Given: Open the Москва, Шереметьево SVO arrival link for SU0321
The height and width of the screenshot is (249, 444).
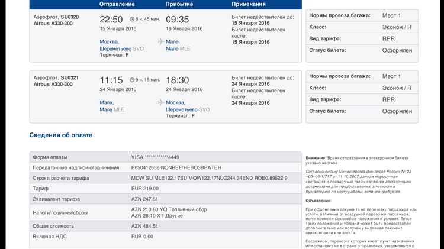Looking at the screenshot, I should click(187, 106).
